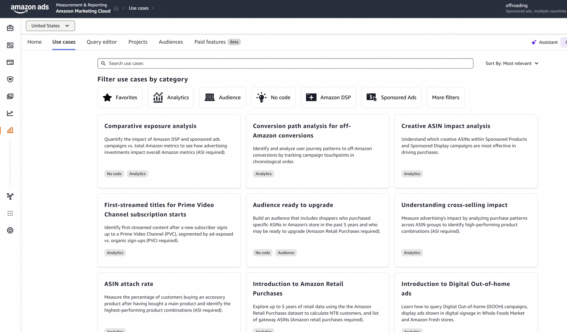The image size is (567, 332).
Task: Click No code tag on Comparative exposure card
Action: pos(114,174)
